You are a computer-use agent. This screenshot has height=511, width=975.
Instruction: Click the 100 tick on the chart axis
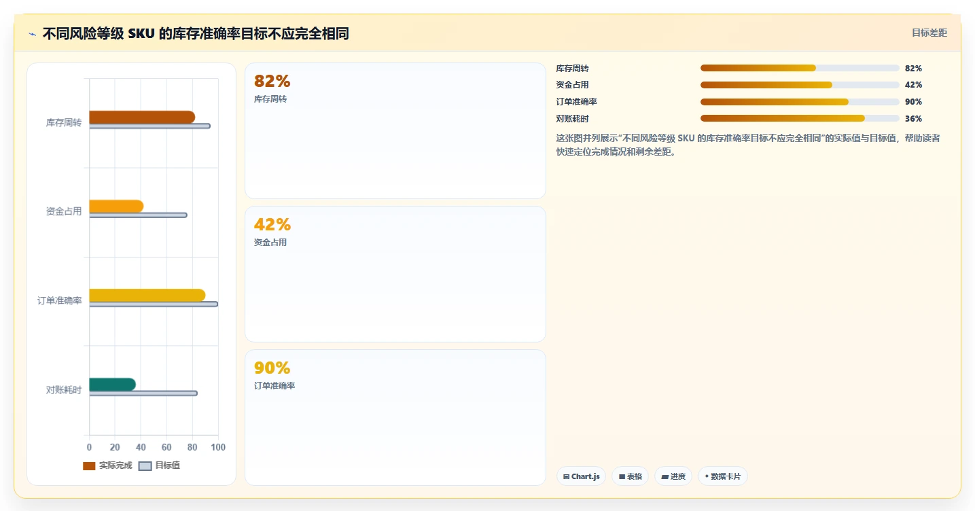pyautogui.click(x=218, y=447)
